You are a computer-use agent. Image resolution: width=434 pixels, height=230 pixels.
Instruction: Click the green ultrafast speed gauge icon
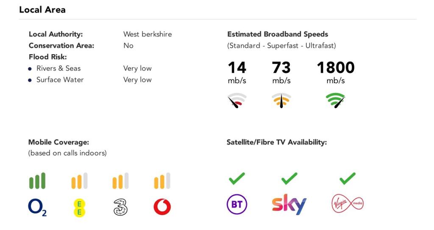[x=335, y=101]
